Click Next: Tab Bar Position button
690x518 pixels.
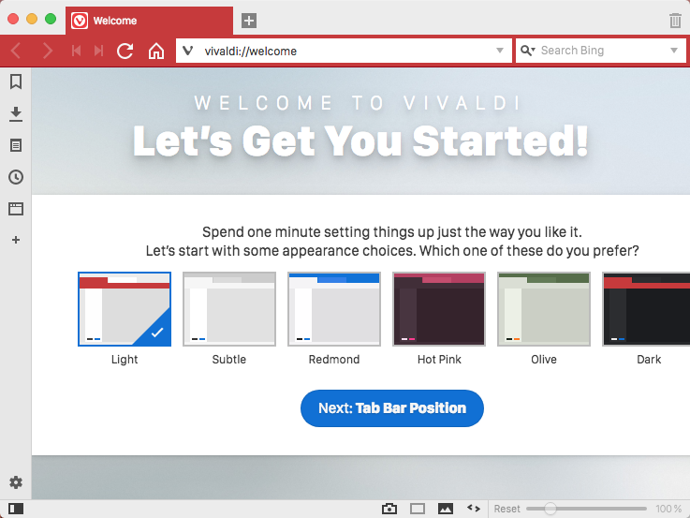[392, 408]
